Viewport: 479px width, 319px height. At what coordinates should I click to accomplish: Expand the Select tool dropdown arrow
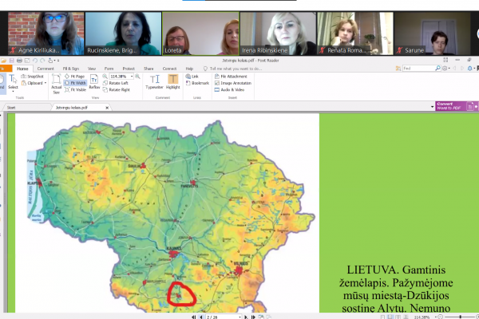[13, 91]
